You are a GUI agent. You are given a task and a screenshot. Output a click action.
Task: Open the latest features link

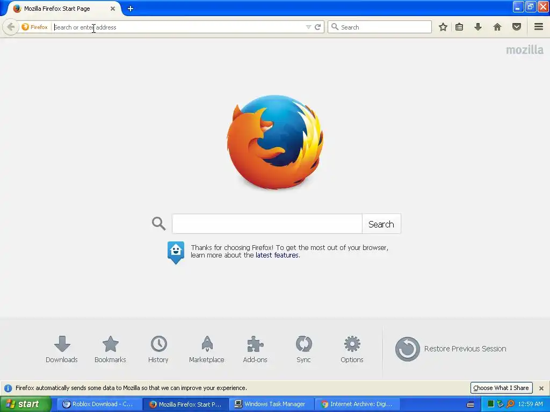(277, 255)
